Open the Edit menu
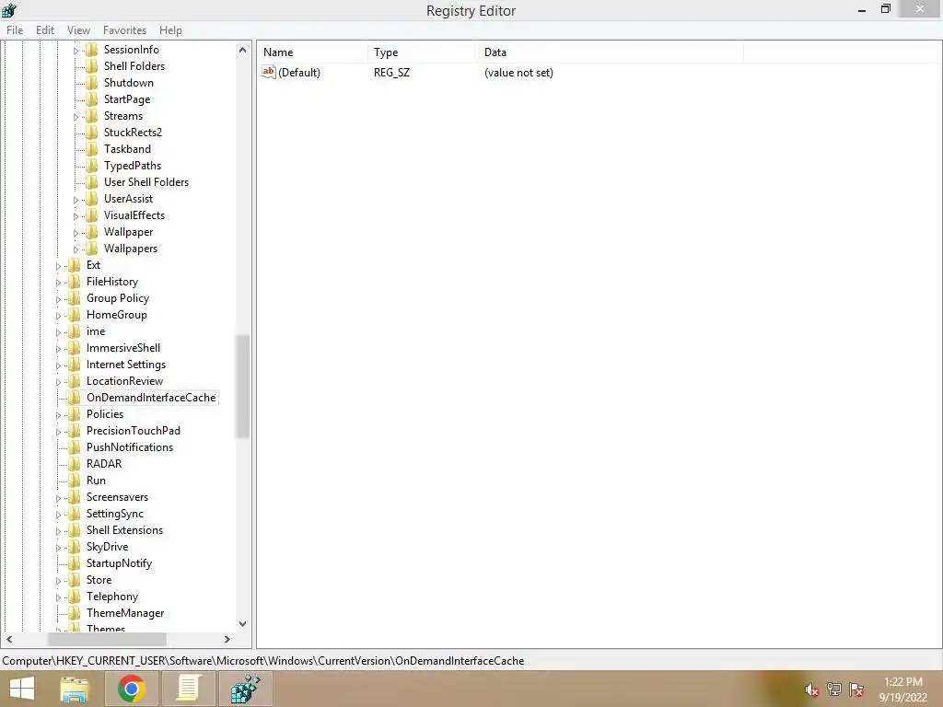This screenshot has height=707, width=943. pos(45,30)
